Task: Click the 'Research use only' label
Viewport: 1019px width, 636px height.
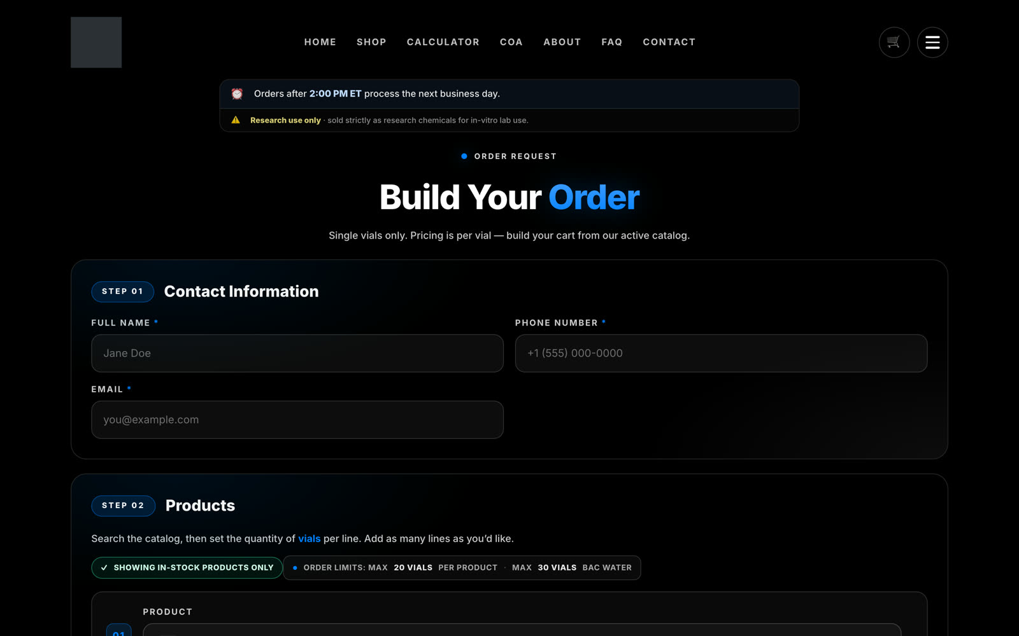Action: [x=285, y=120]
